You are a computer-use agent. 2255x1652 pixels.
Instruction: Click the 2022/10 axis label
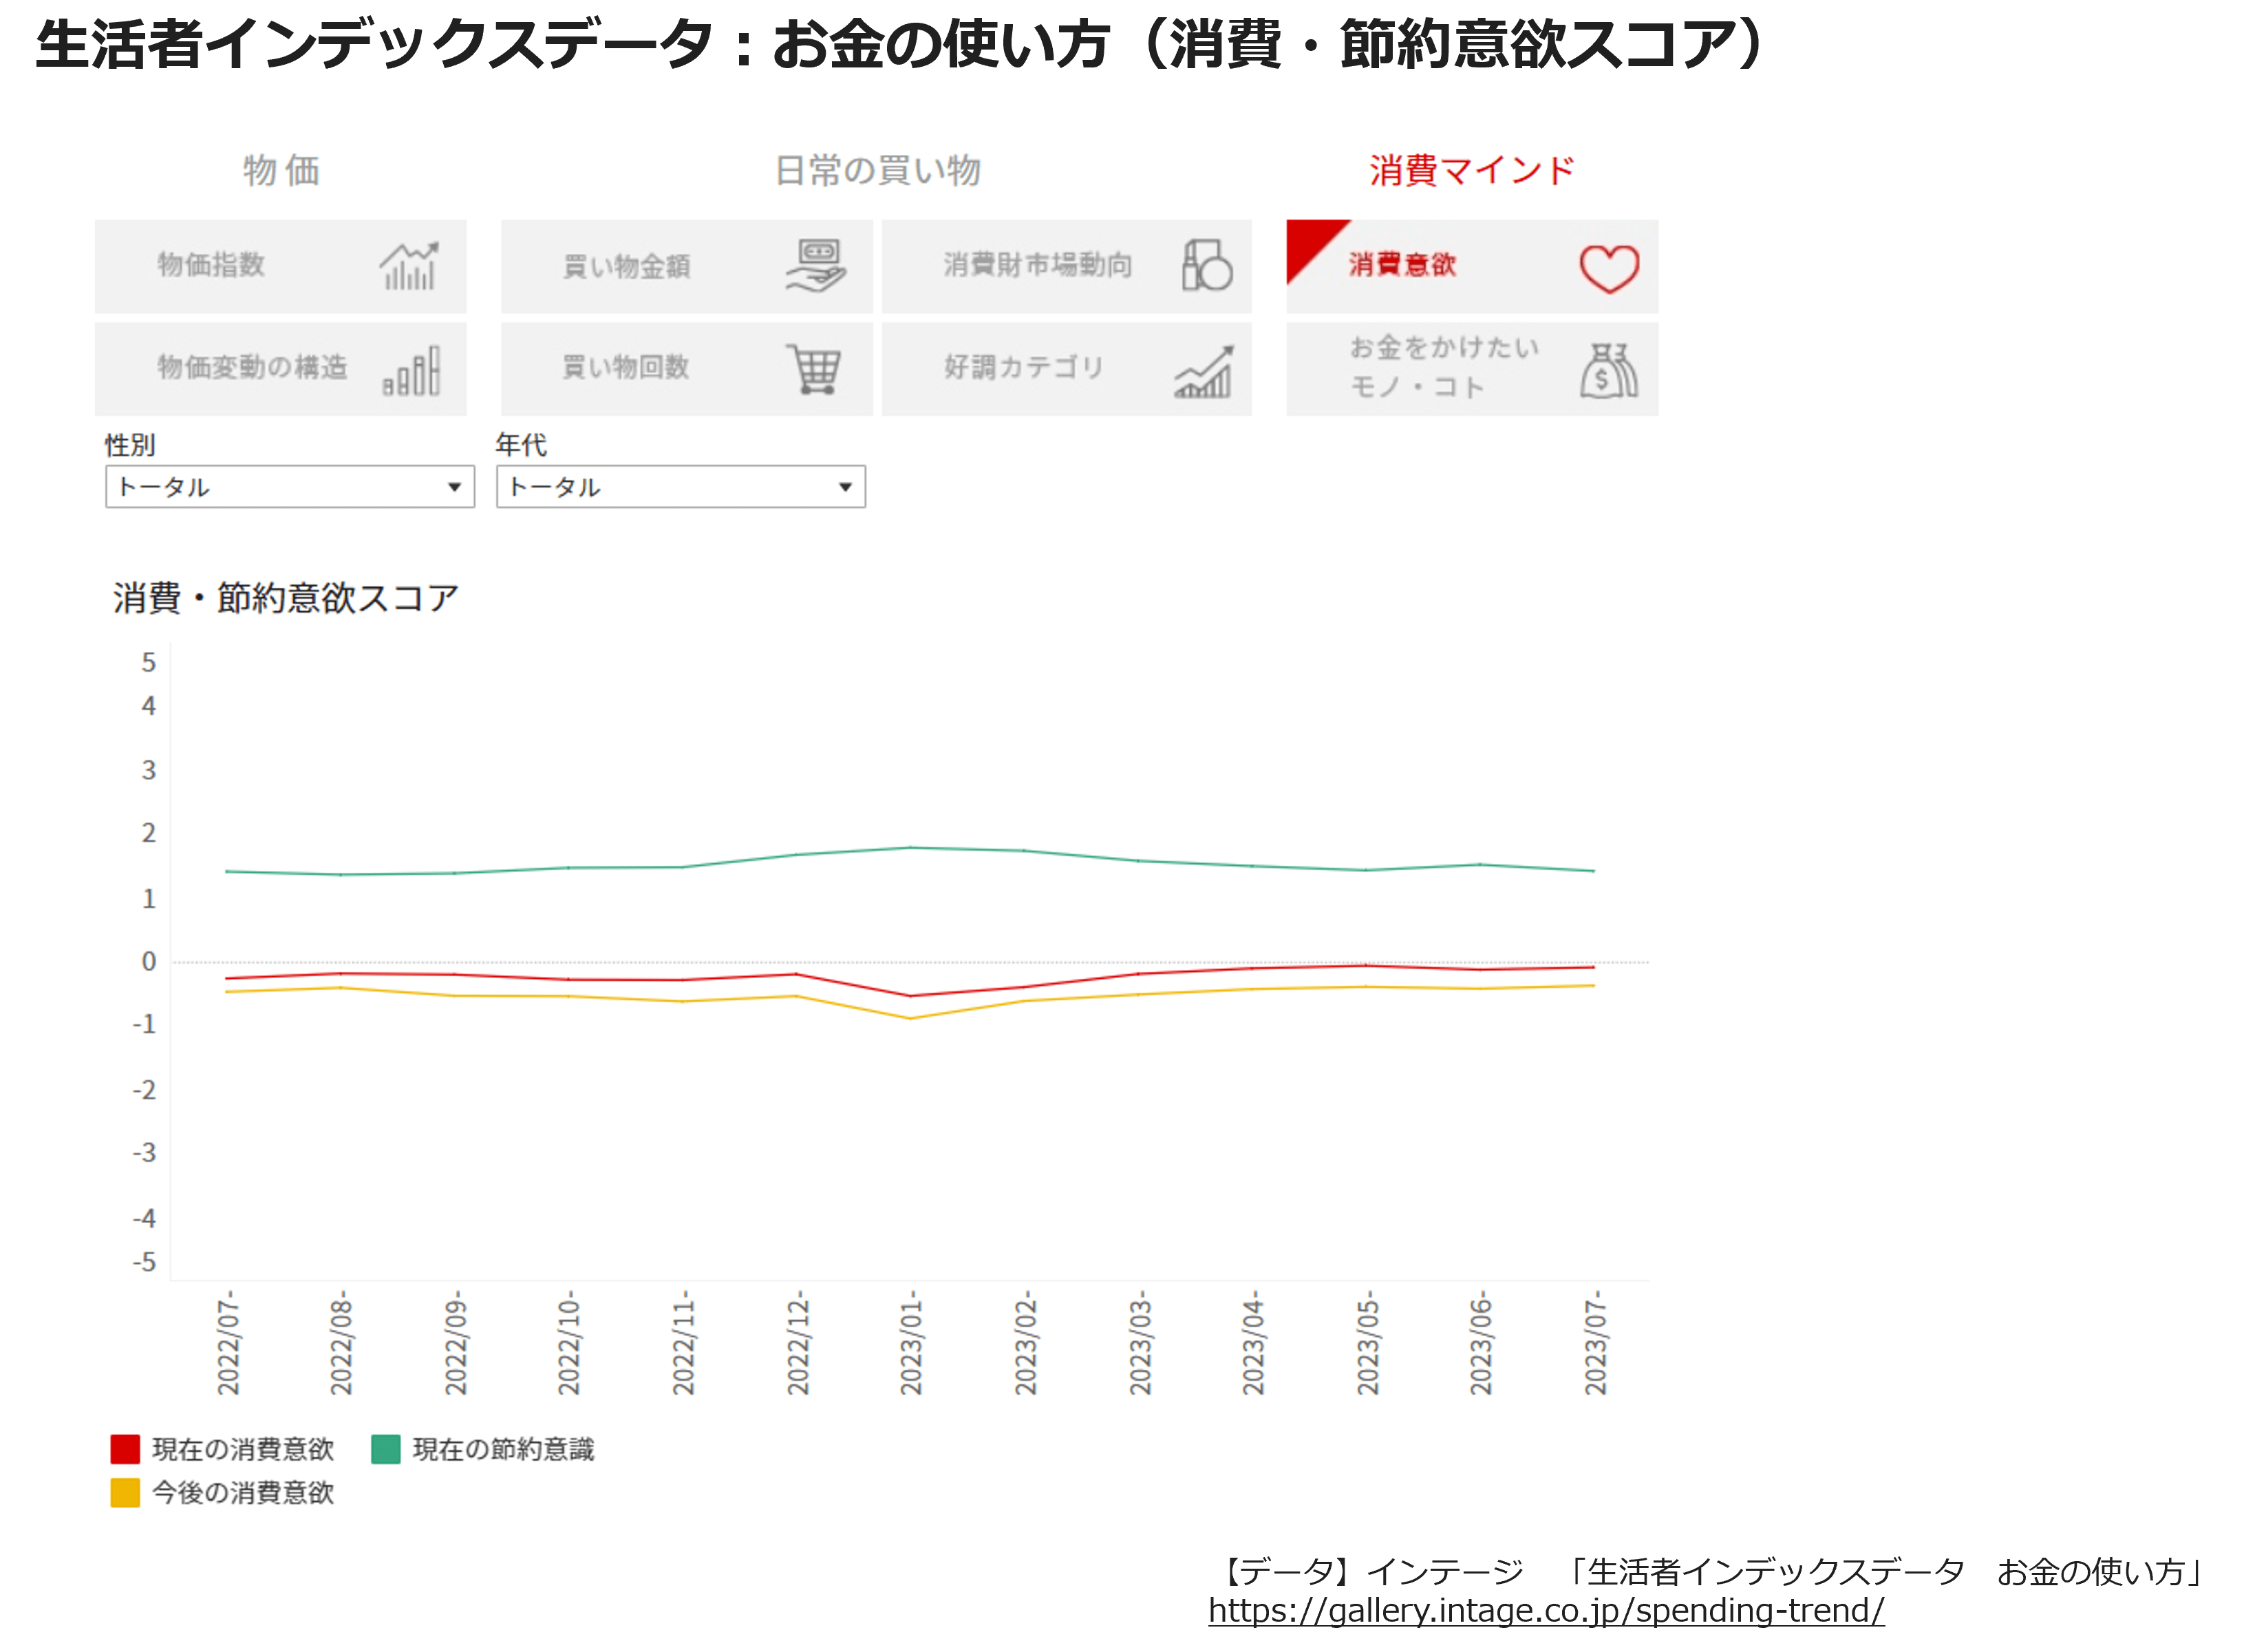point(569,1343)
